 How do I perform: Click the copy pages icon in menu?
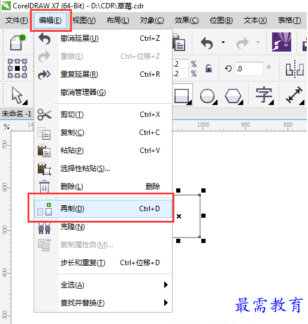[x=44, y=133]
